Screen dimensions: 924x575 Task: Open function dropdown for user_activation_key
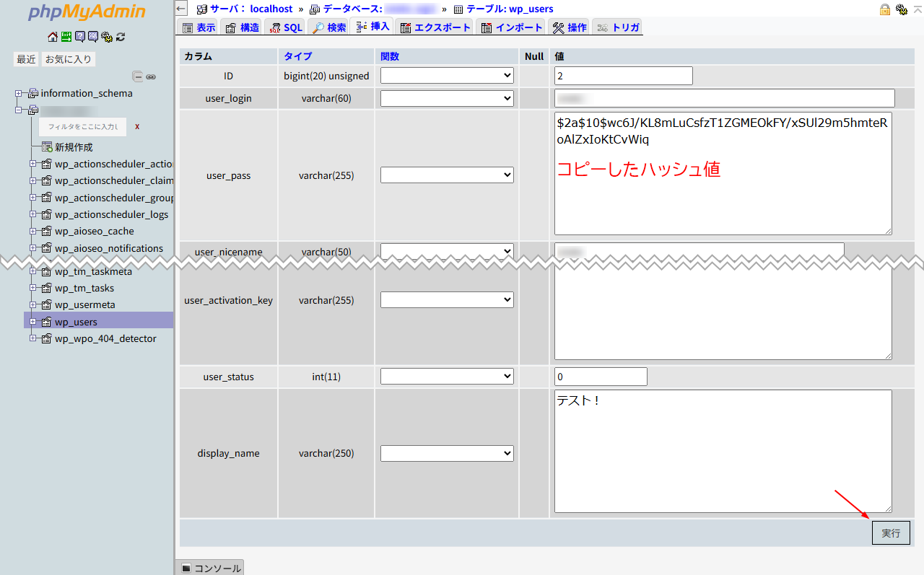(447, 299)
